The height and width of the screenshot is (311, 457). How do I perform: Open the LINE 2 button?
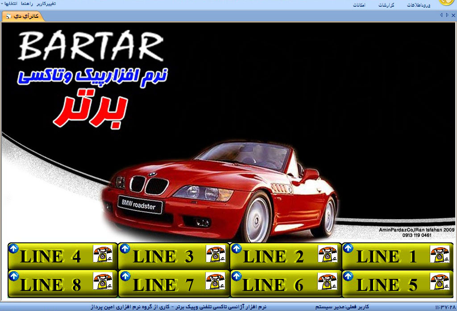(x=286, y=256)
